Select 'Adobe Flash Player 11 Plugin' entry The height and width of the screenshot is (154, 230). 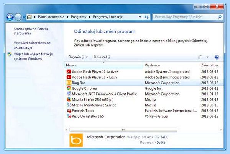94,77
